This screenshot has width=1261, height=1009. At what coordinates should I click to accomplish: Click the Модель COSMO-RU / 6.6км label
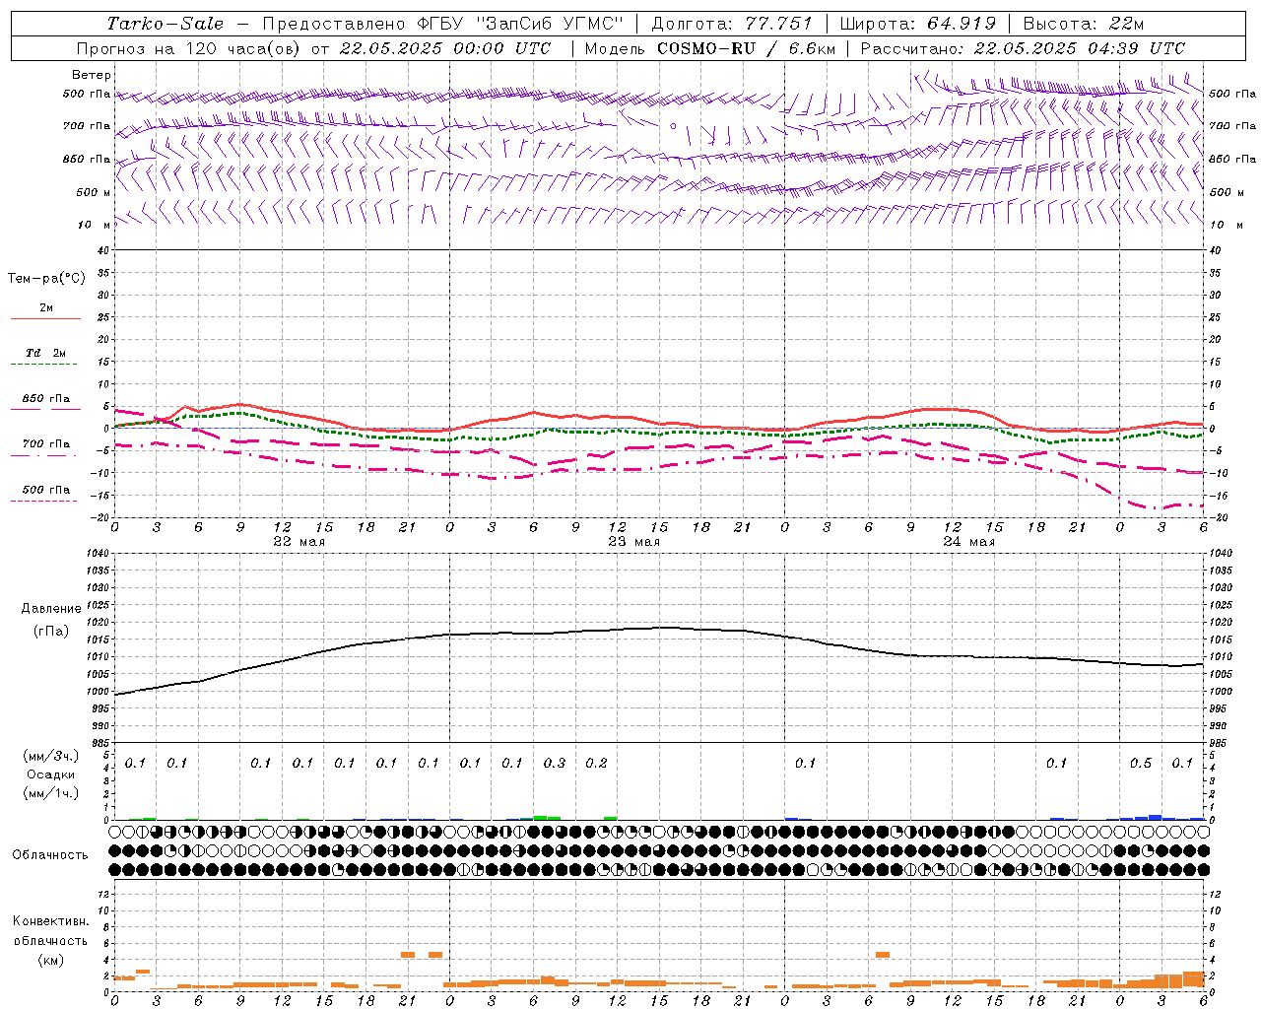click(710, 48)
